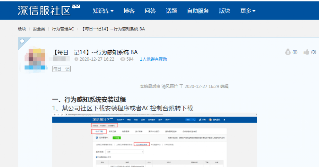Click the speech bubble icon on post corner
This screenshot has width=319, height=167.
[22, 41]
